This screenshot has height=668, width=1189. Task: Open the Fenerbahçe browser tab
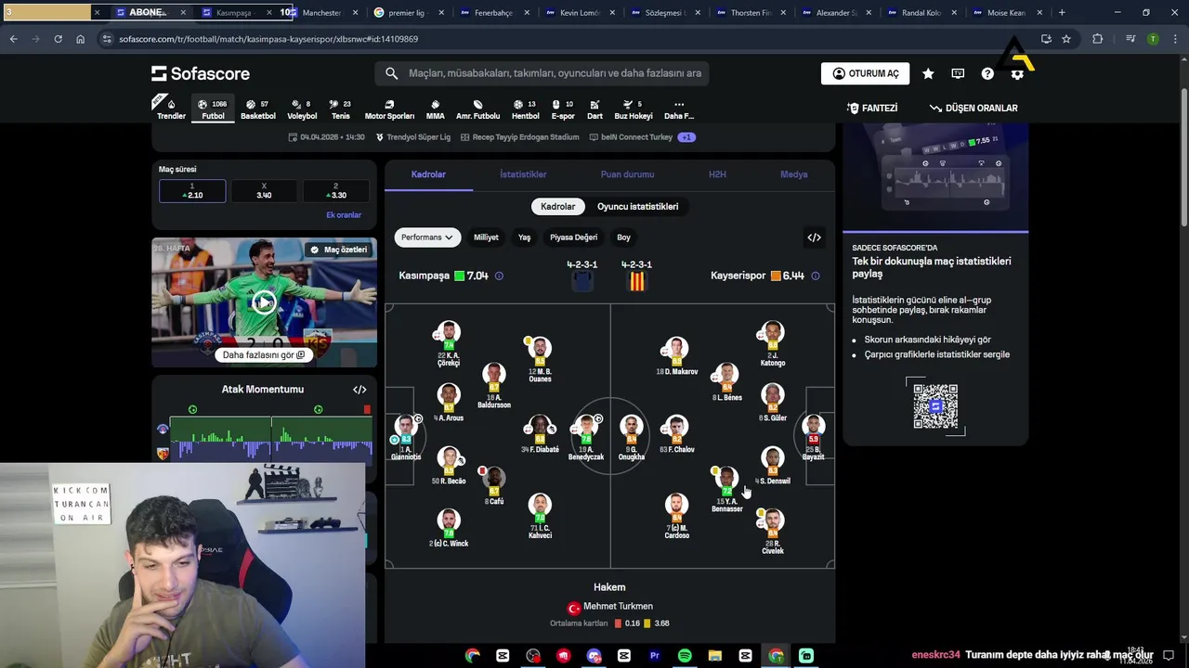(x=492, y=13)
